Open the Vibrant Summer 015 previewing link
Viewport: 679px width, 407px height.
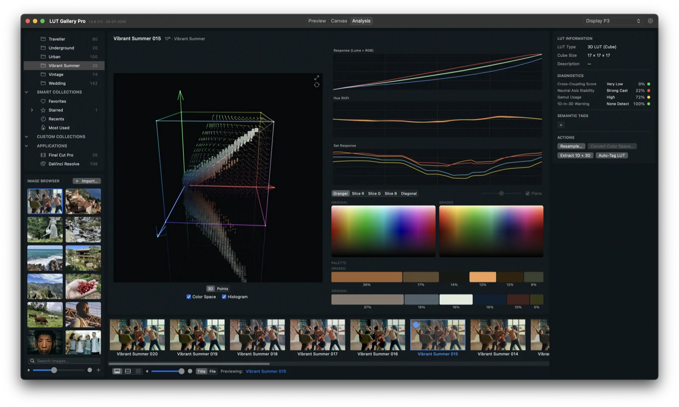266,371
